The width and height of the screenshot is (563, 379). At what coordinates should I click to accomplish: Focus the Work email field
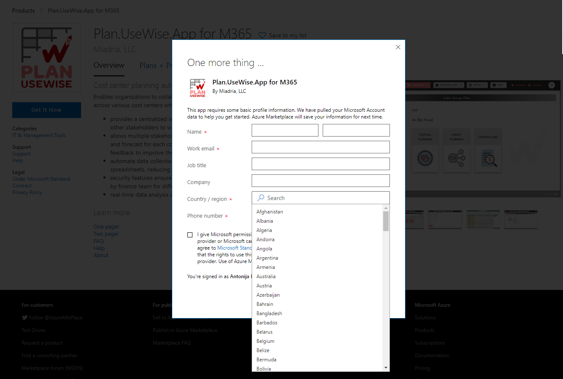321,147
